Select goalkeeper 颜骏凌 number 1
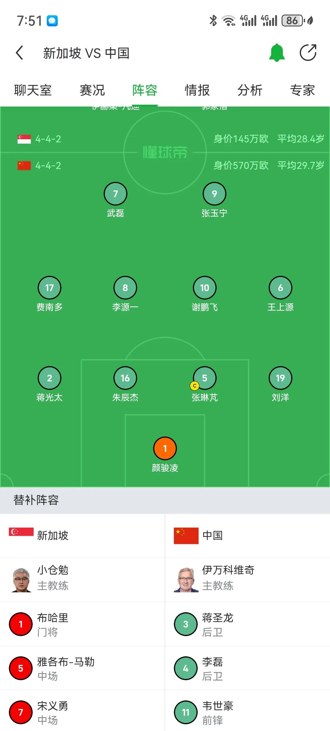The image size is (330, 731). coord(165,448)
